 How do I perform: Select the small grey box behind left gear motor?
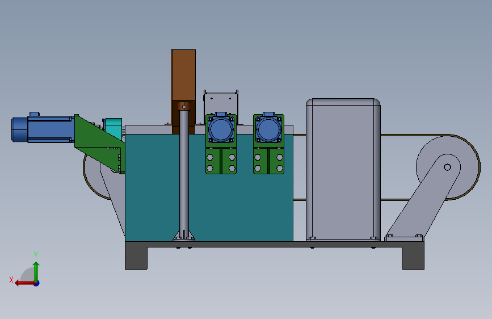click(221, 103)
